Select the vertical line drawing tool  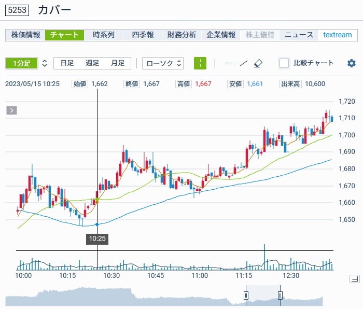215,63
